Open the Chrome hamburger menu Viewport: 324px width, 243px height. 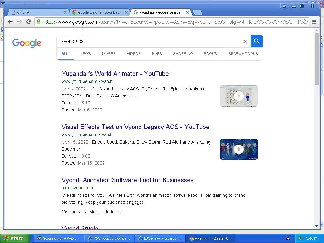314,22
